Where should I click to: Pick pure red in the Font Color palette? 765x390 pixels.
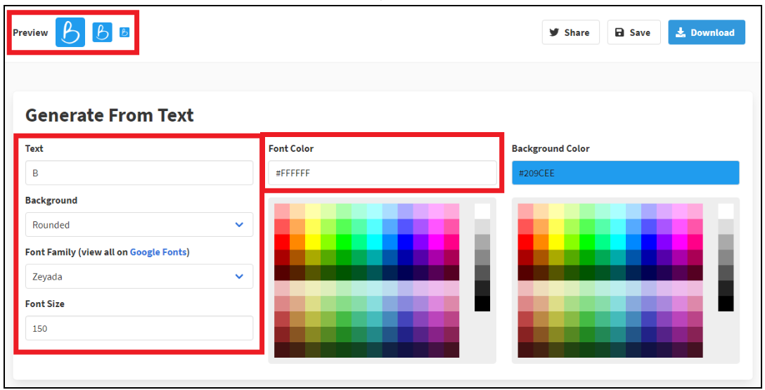pyautogui.click(x=282, y=242)
